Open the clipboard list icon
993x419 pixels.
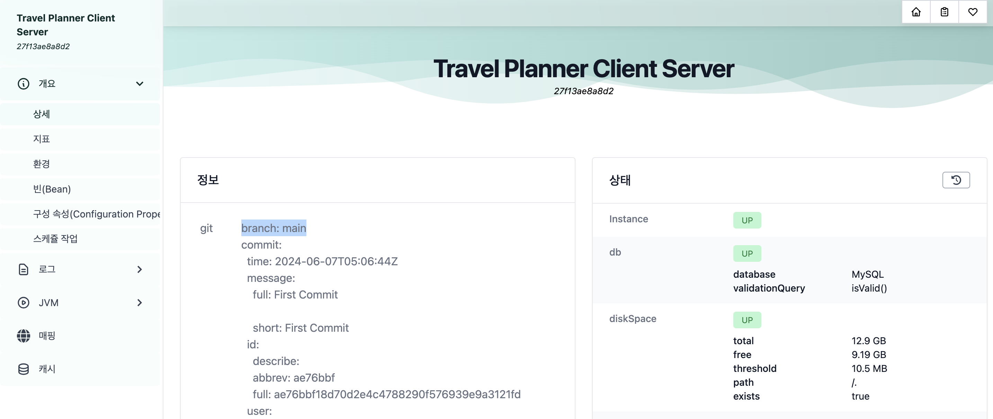click(944, 12)
